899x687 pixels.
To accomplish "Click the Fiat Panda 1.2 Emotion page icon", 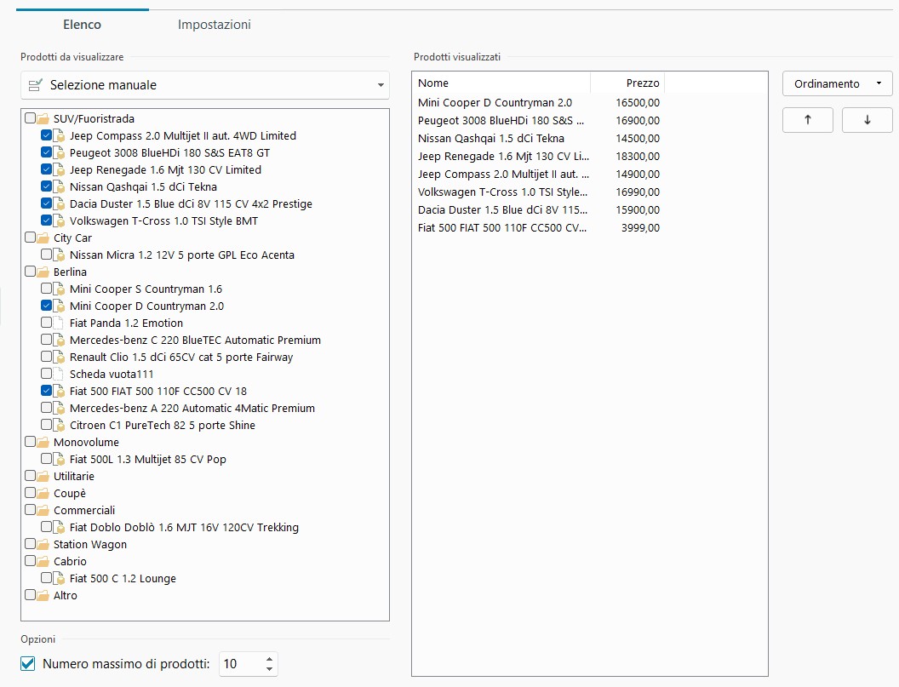I will (x=59, y=323).
